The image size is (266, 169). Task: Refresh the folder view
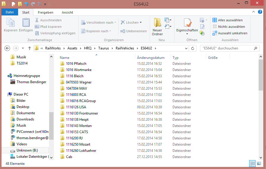click(x=193, y=48)
